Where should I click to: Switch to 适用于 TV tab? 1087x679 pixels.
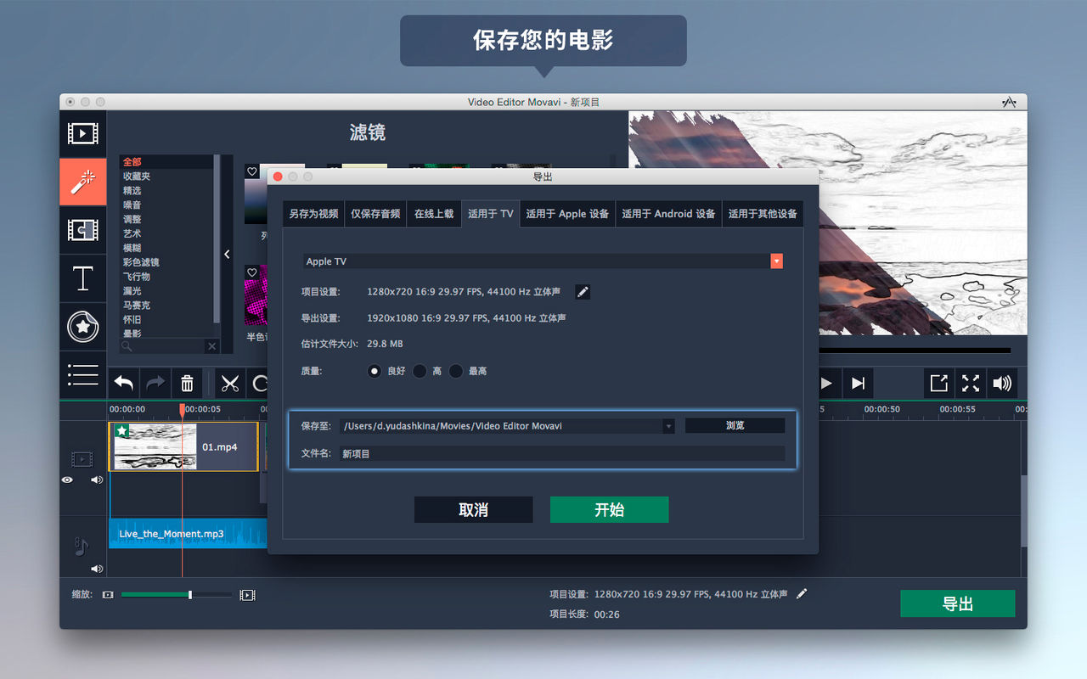pyautogui.click(x=490, y=214)
